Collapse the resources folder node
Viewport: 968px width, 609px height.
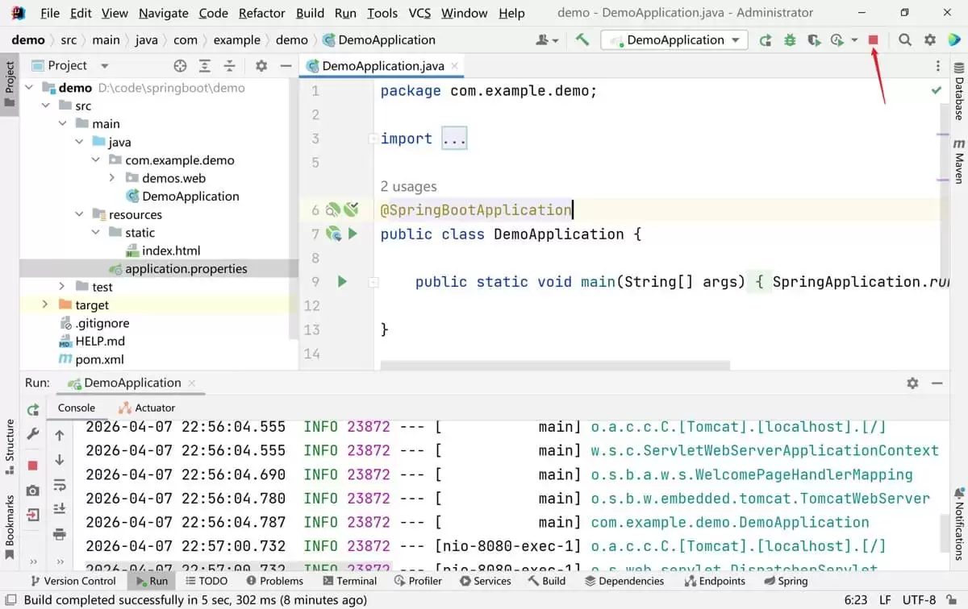point(79,214)
